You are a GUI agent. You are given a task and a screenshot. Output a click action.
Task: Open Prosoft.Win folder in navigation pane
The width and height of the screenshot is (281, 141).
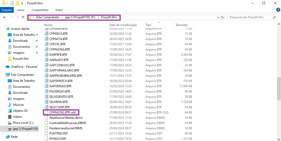(21, 59)
